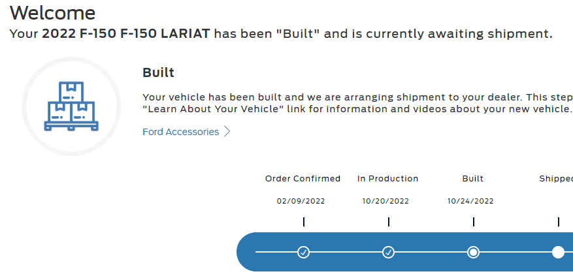
Task: Open the Ford Accessories link
Action: click(x=180, y=132)
